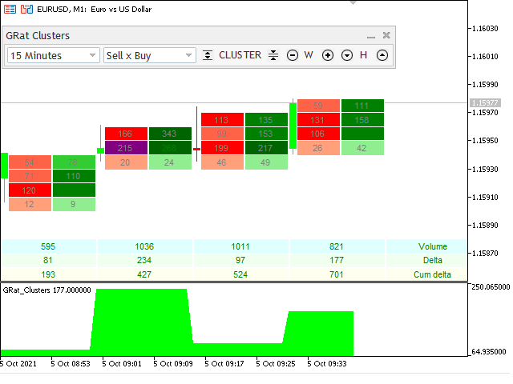This screenshot has height=384, width=513.
Task: Click the light green cell showing 42
Action: click(362, 148)
